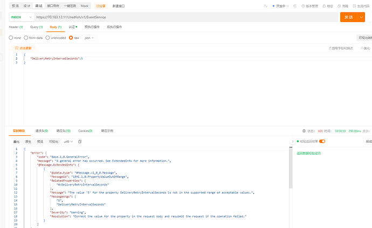Open the 开发中 status dropdown
Viewport: 372px width, 228px height.
click(281, 6)
